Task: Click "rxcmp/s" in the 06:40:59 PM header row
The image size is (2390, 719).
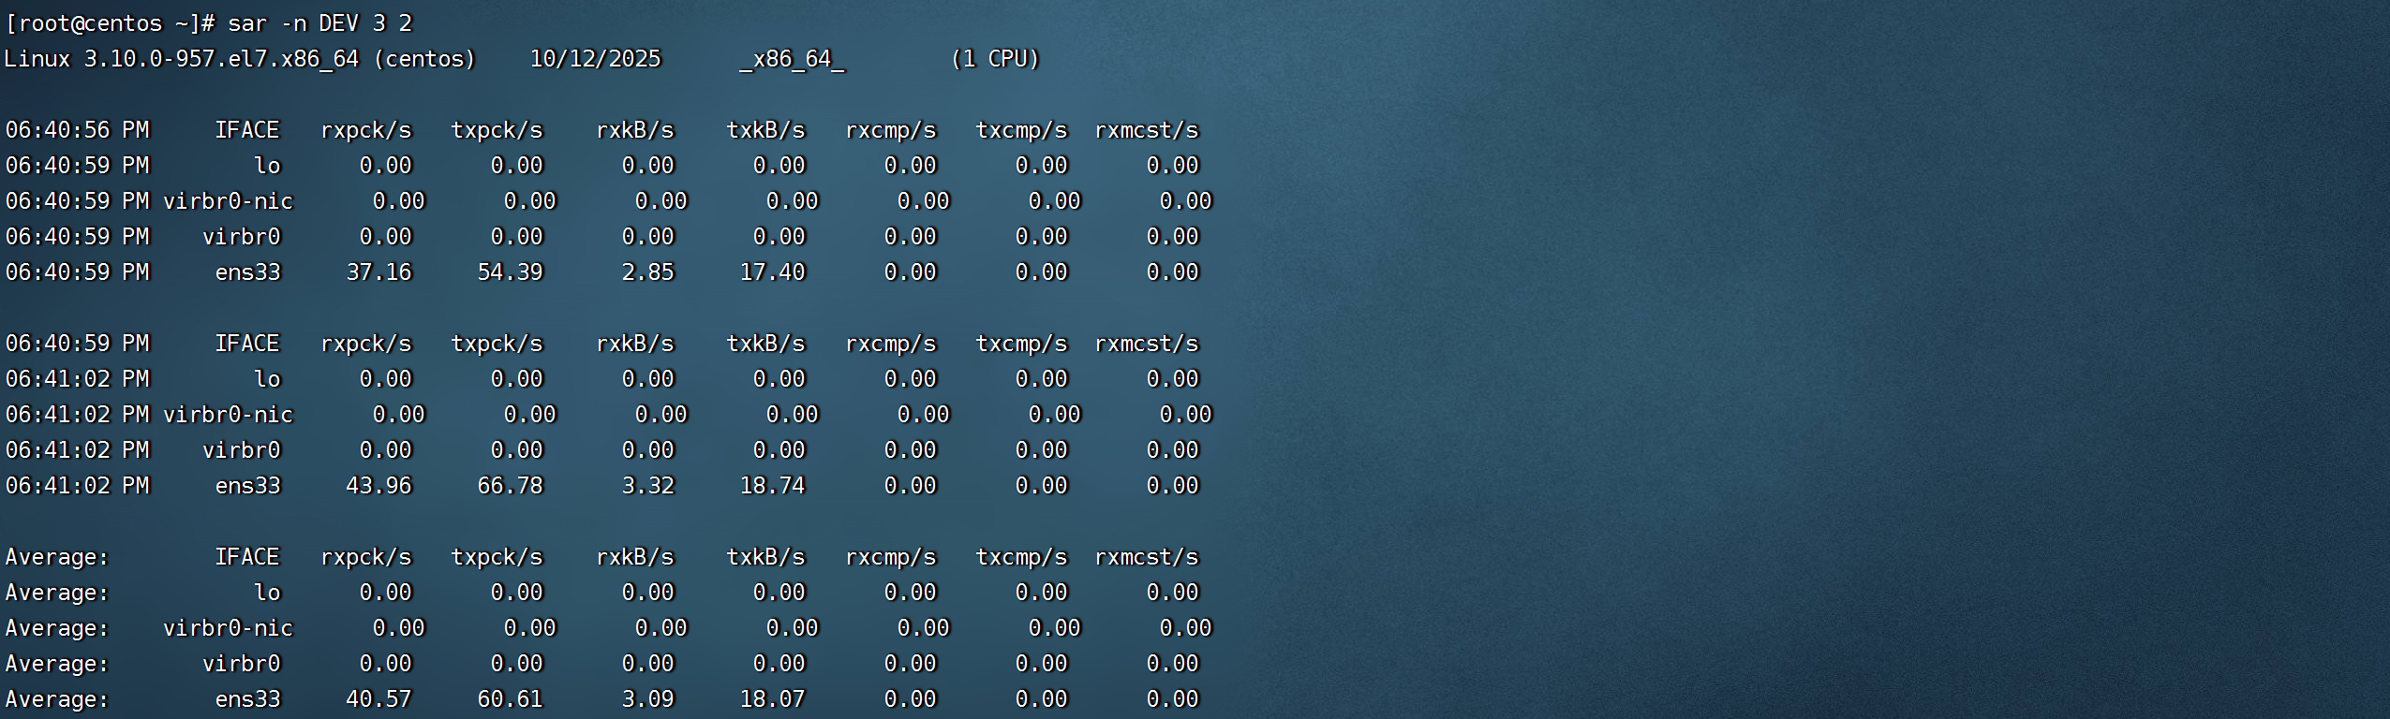Action: point(891,344)
